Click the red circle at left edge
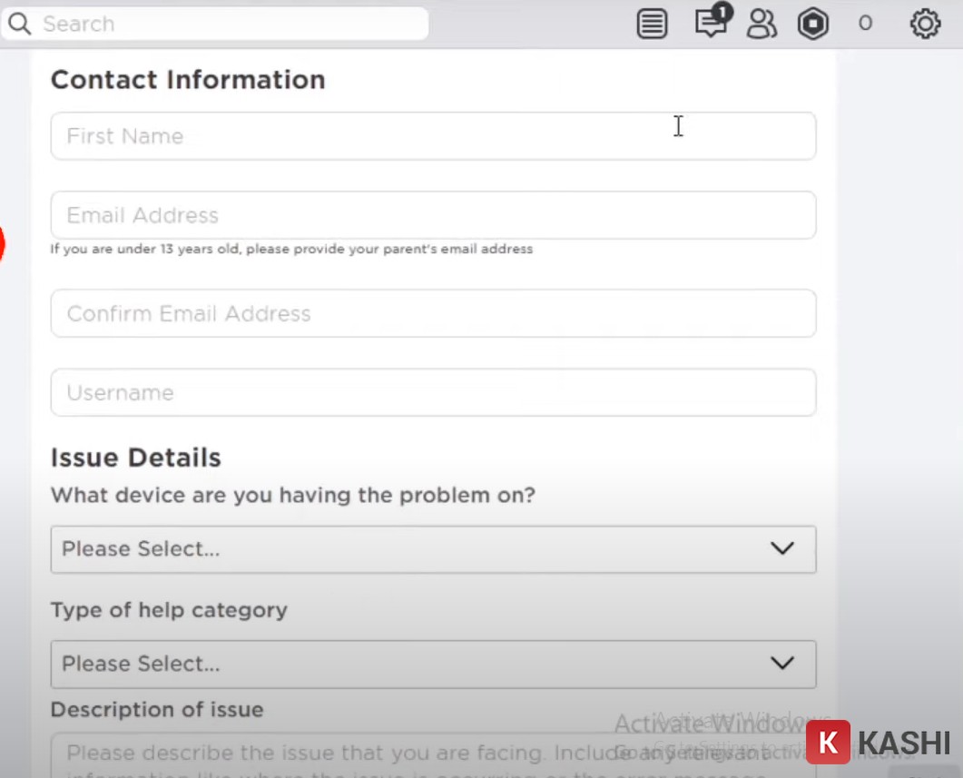The width and height of the screenshot is (963, 778). click(x=2, y=243)
